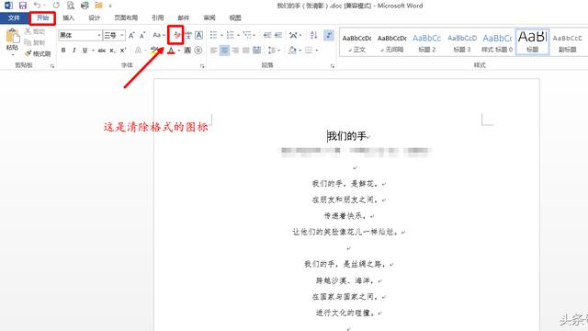The image size is (588, 331).
Task: Toggle center alignment button
Action: click(224, 51)
